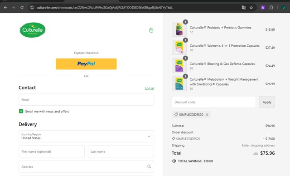This screenshot has width=290, height=176.
Task: Click the $24.49 price
Action: click(270, 66)
